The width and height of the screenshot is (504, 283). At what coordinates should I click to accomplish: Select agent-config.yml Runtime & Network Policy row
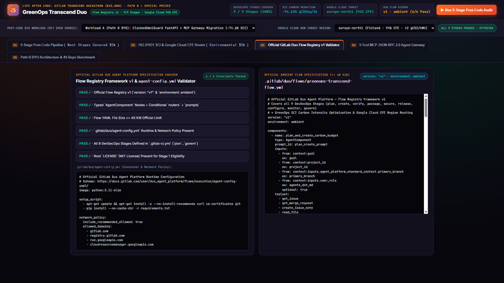coord(162,131)
